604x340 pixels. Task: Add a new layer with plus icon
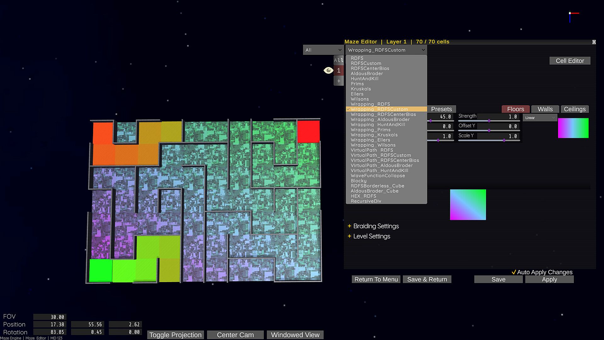[x=338, y=81]
